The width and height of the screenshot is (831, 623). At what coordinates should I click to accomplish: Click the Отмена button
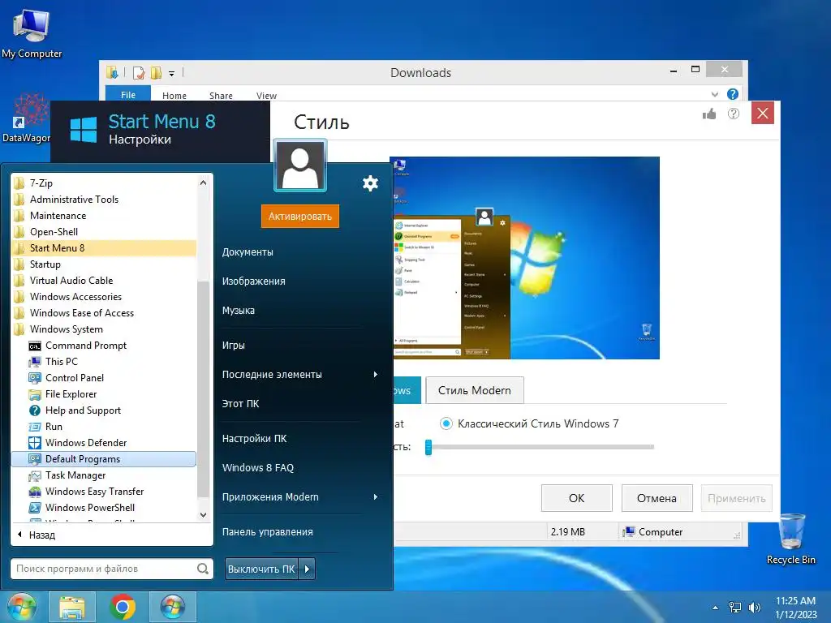tap(657, 498)
